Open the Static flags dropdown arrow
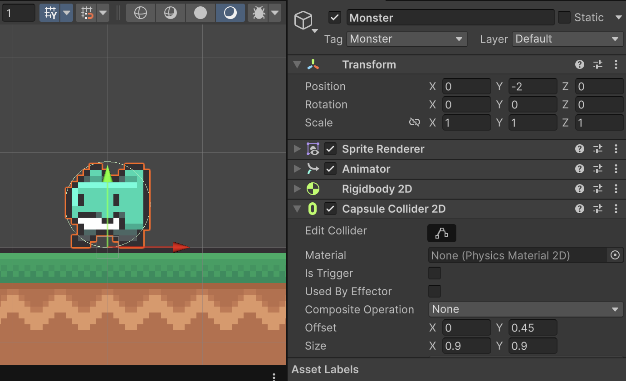This screenshot has width=626, height=381. coord(618,18)
